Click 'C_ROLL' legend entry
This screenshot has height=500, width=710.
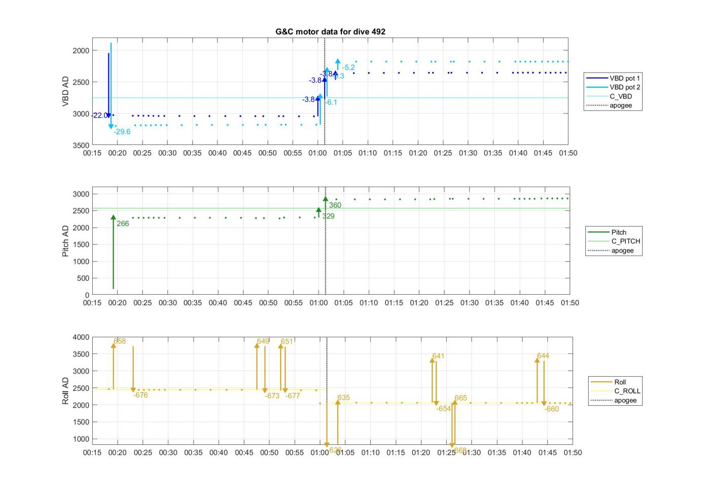(x=616, y=391)
